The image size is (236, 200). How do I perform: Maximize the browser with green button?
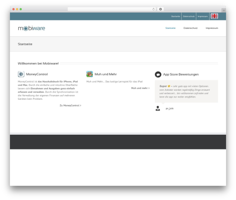21,9
